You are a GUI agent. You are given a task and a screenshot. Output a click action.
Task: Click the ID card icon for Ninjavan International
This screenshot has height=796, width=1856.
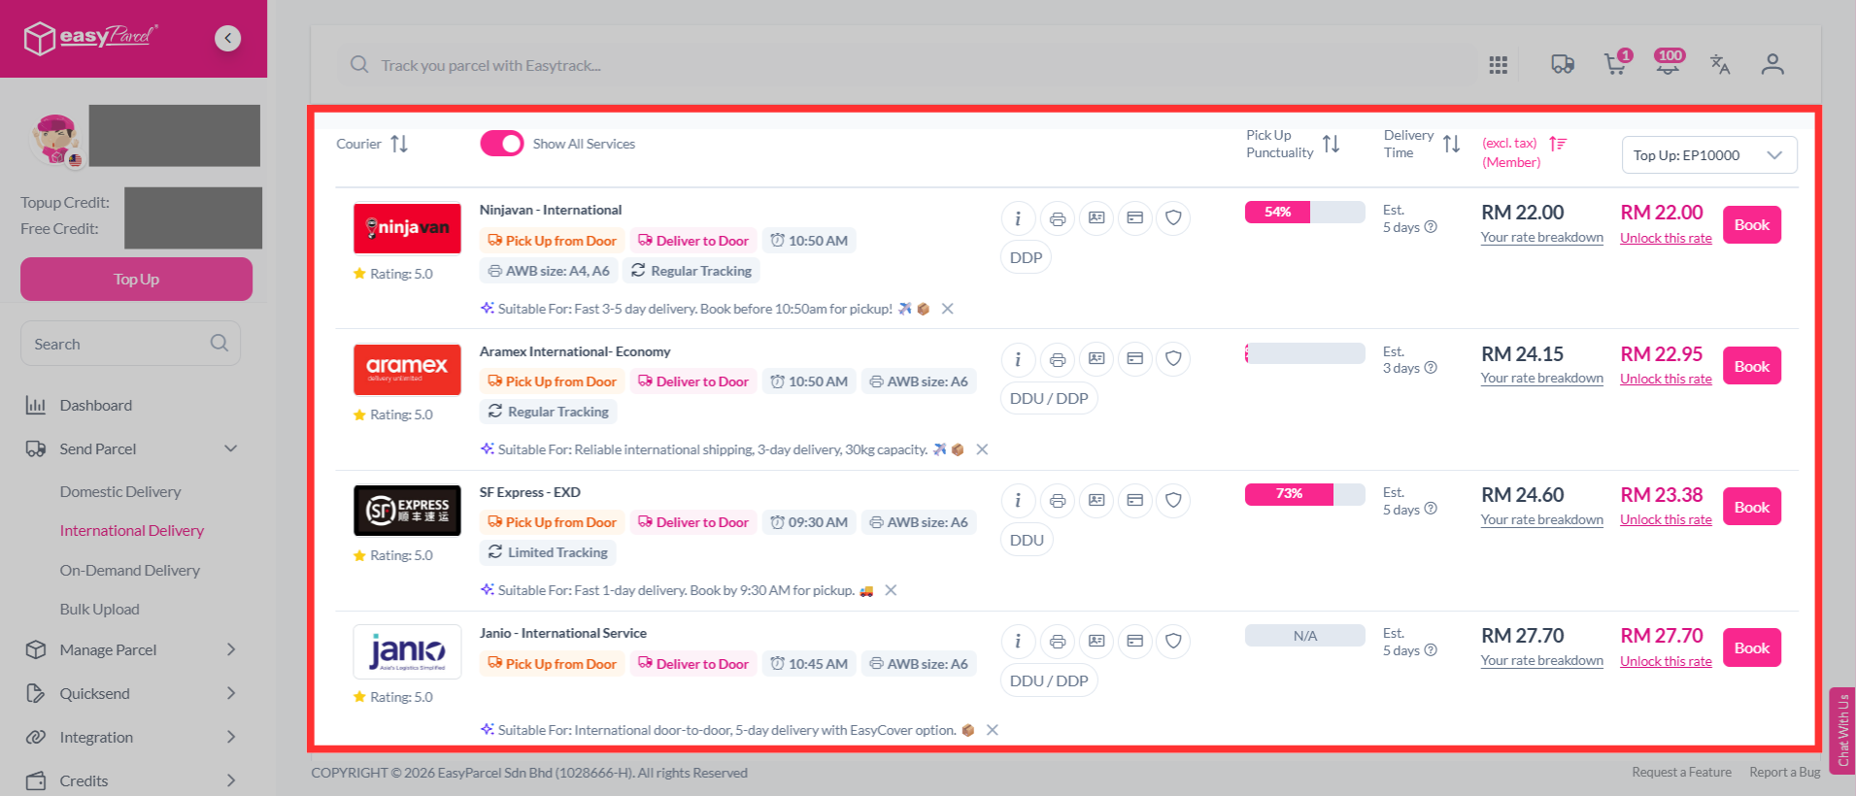tap(1097, 218)
